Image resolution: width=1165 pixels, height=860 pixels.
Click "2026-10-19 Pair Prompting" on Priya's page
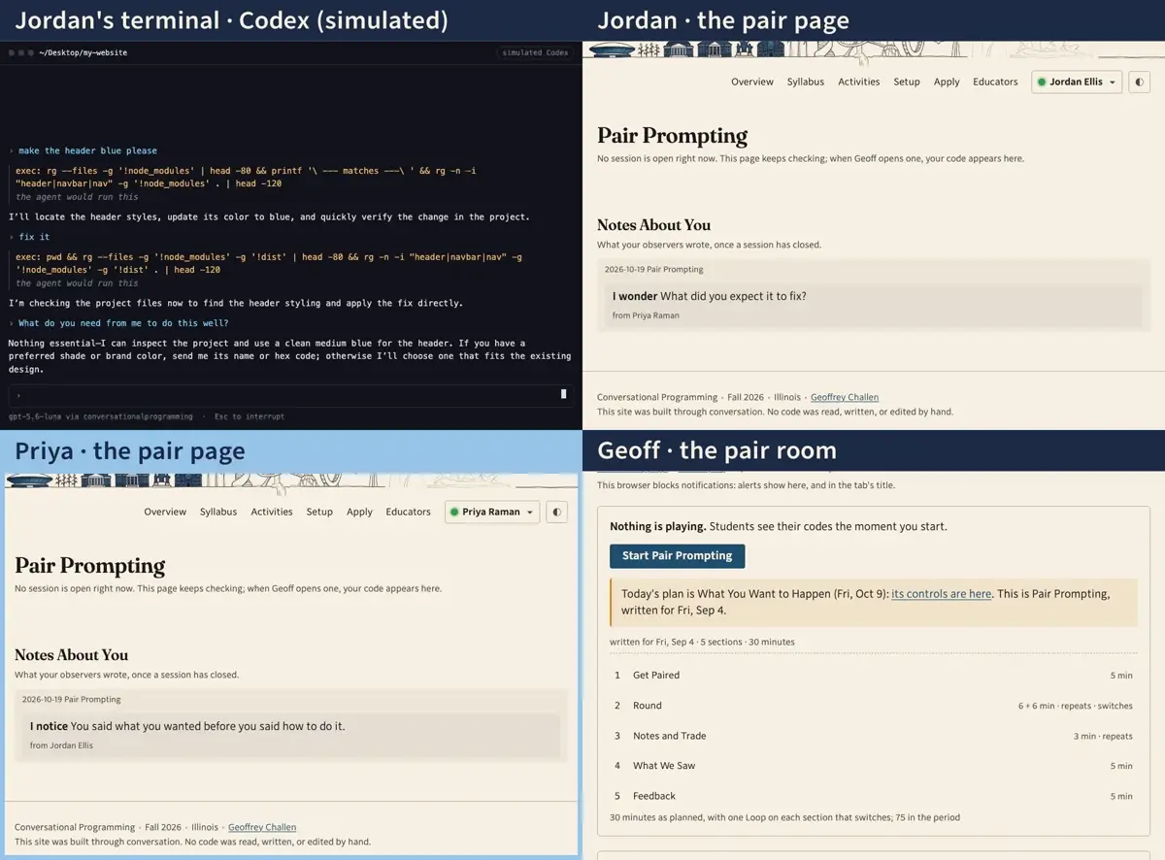[71, 699]
